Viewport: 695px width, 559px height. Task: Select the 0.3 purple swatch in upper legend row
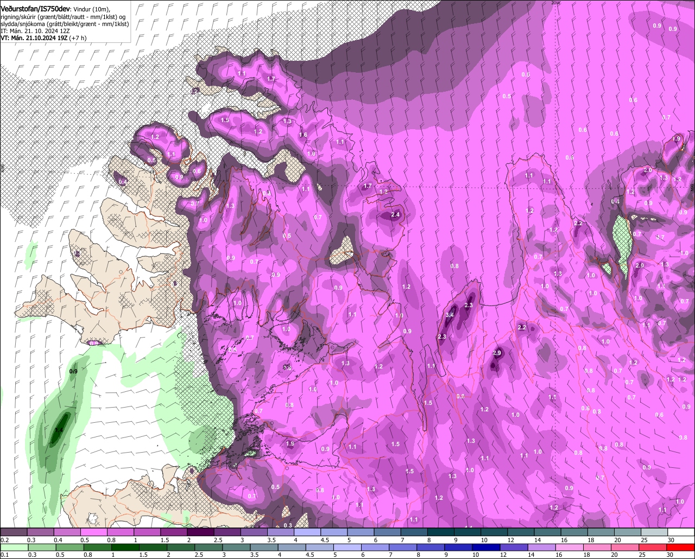(x=40, y=532)
